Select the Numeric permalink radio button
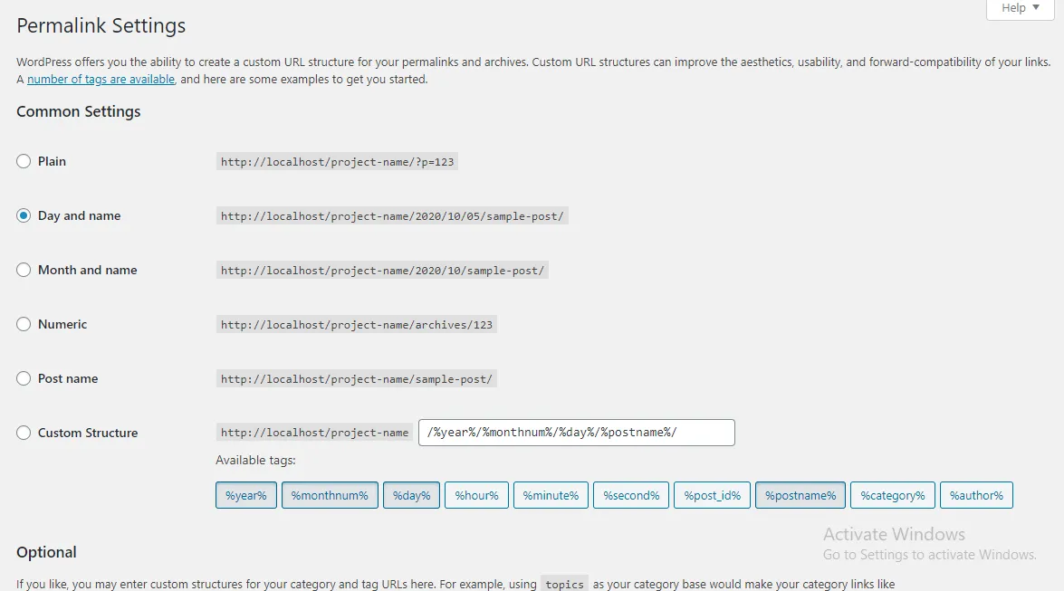Screen dimensions: 1064x591 pyautogui.click(x=24, y=324)
